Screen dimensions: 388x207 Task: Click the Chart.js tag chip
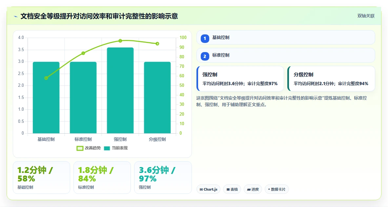click(208, 189)
